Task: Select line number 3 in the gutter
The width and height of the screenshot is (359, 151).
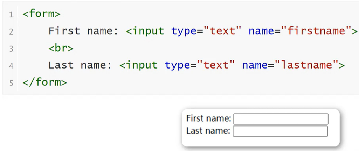Action: [11, 49]
